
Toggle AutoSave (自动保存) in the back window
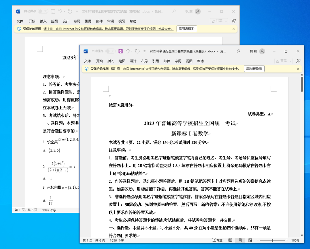43,11
